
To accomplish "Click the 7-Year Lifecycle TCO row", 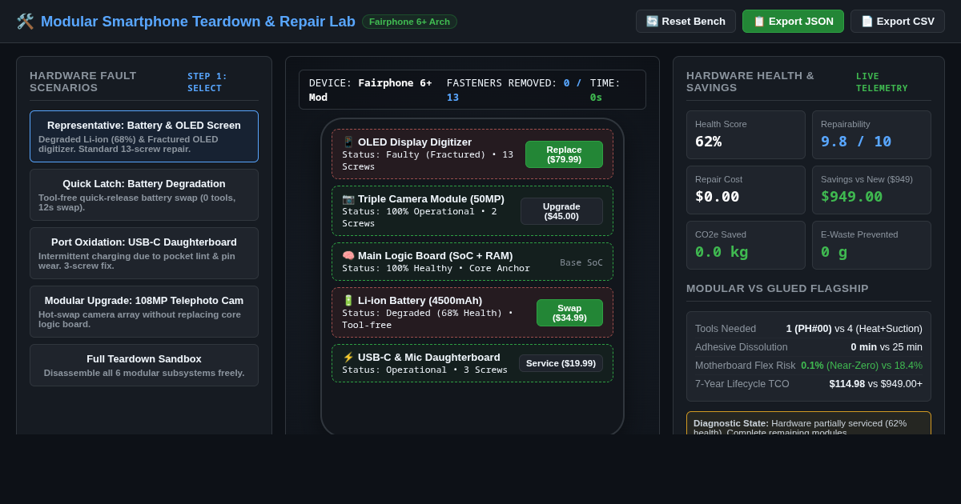I will [x=809, y=384].
